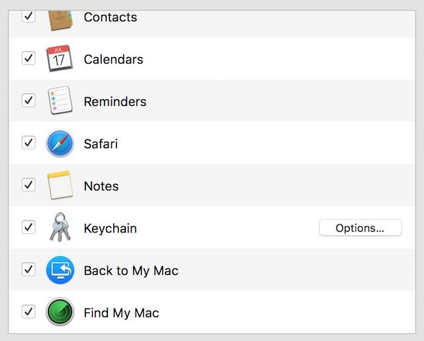Click the Contacts address book icon
This screenshot has height=341, width=424.
[60, 19]
